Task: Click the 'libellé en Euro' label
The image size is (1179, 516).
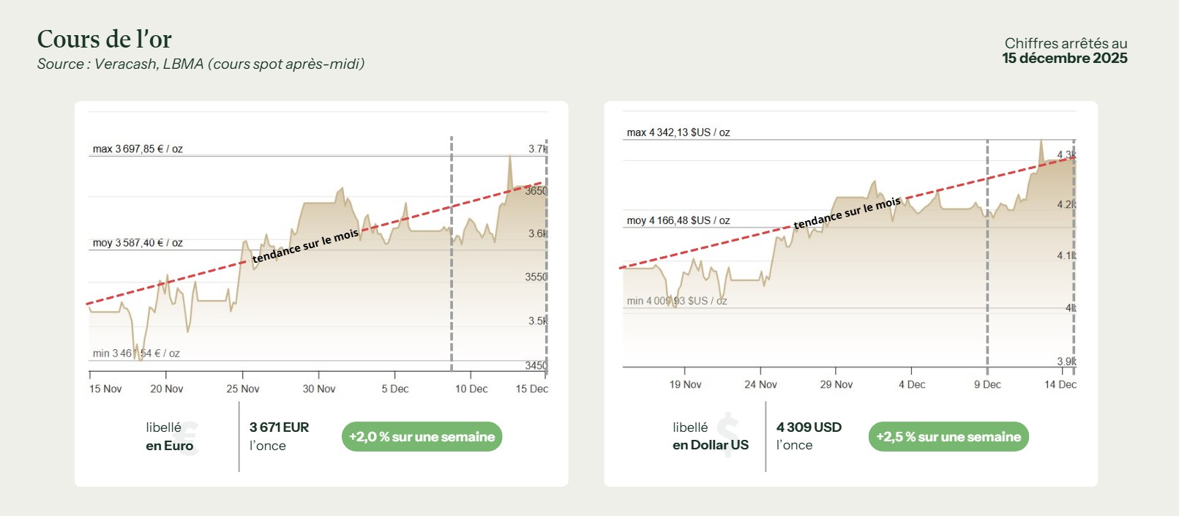Action: pos(169,437)
